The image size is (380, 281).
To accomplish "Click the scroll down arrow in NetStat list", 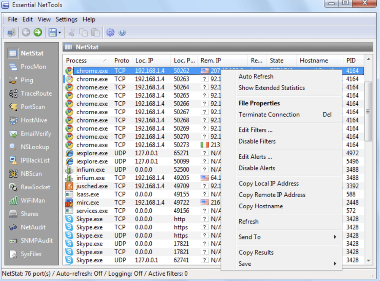I will click(369, 260).
